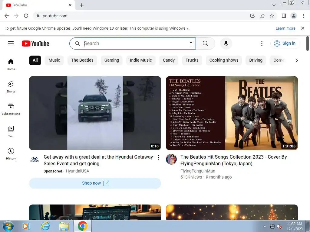Open the Windows Start menu
The image size is (310, 232).
click(8, 226)
